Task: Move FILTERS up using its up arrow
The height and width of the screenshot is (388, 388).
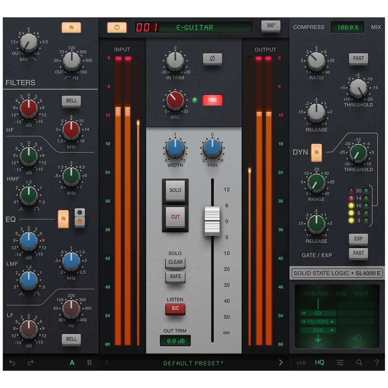Action: [x=332, y=322]
